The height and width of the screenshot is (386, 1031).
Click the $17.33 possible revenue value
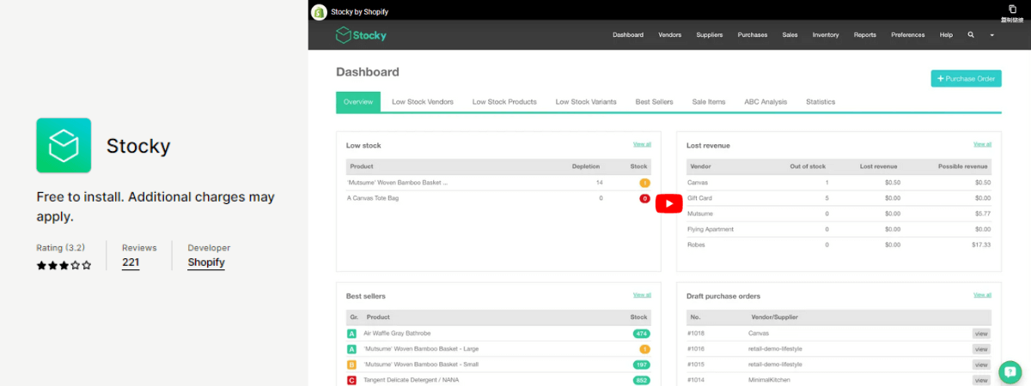[980, 244]
